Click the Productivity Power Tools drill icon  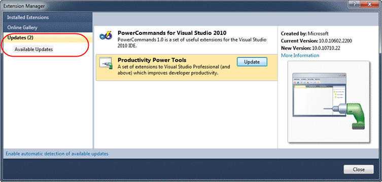[106, 64]
